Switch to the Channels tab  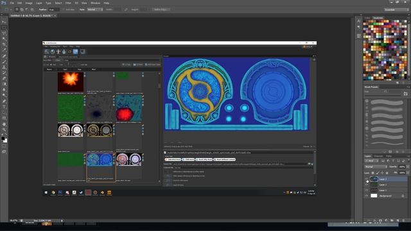(x=378, y=156)
